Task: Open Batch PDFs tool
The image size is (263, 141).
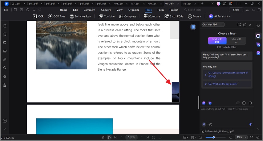Action: [174, 16]
